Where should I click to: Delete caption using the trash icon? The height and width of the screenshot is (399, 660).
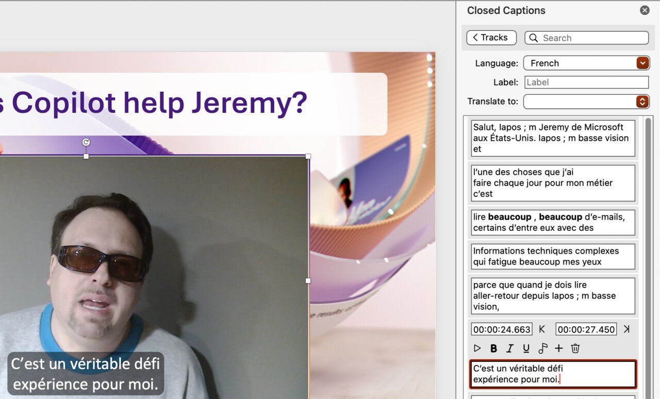click(575, 348)
